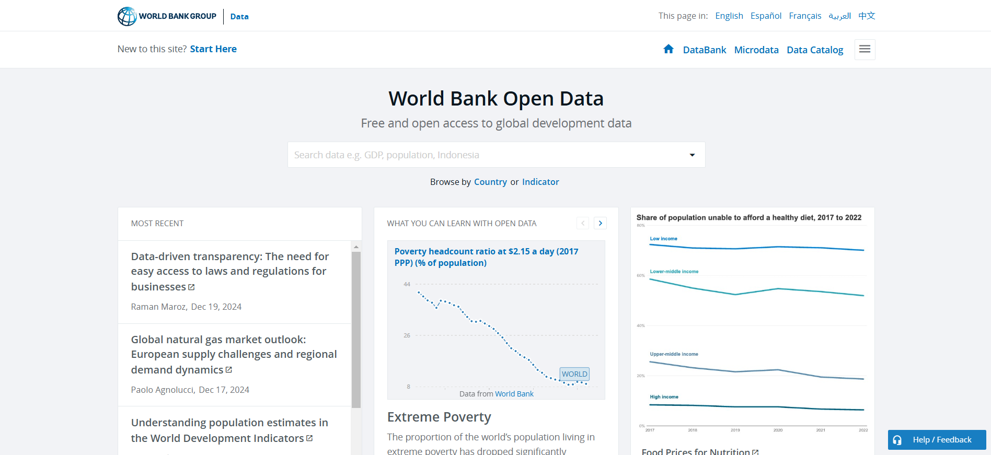Click the Most Recent list scrollbar thumb
Image resolution: width=991 pixels, height=455 pixels.
point(356,330)
